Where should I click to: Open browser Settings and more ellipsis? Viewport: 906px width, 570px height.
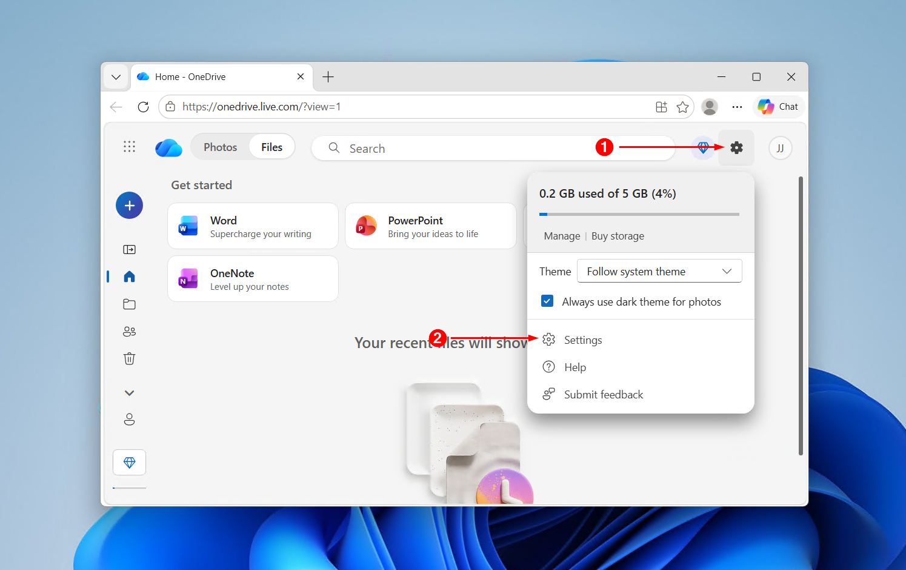737,107
